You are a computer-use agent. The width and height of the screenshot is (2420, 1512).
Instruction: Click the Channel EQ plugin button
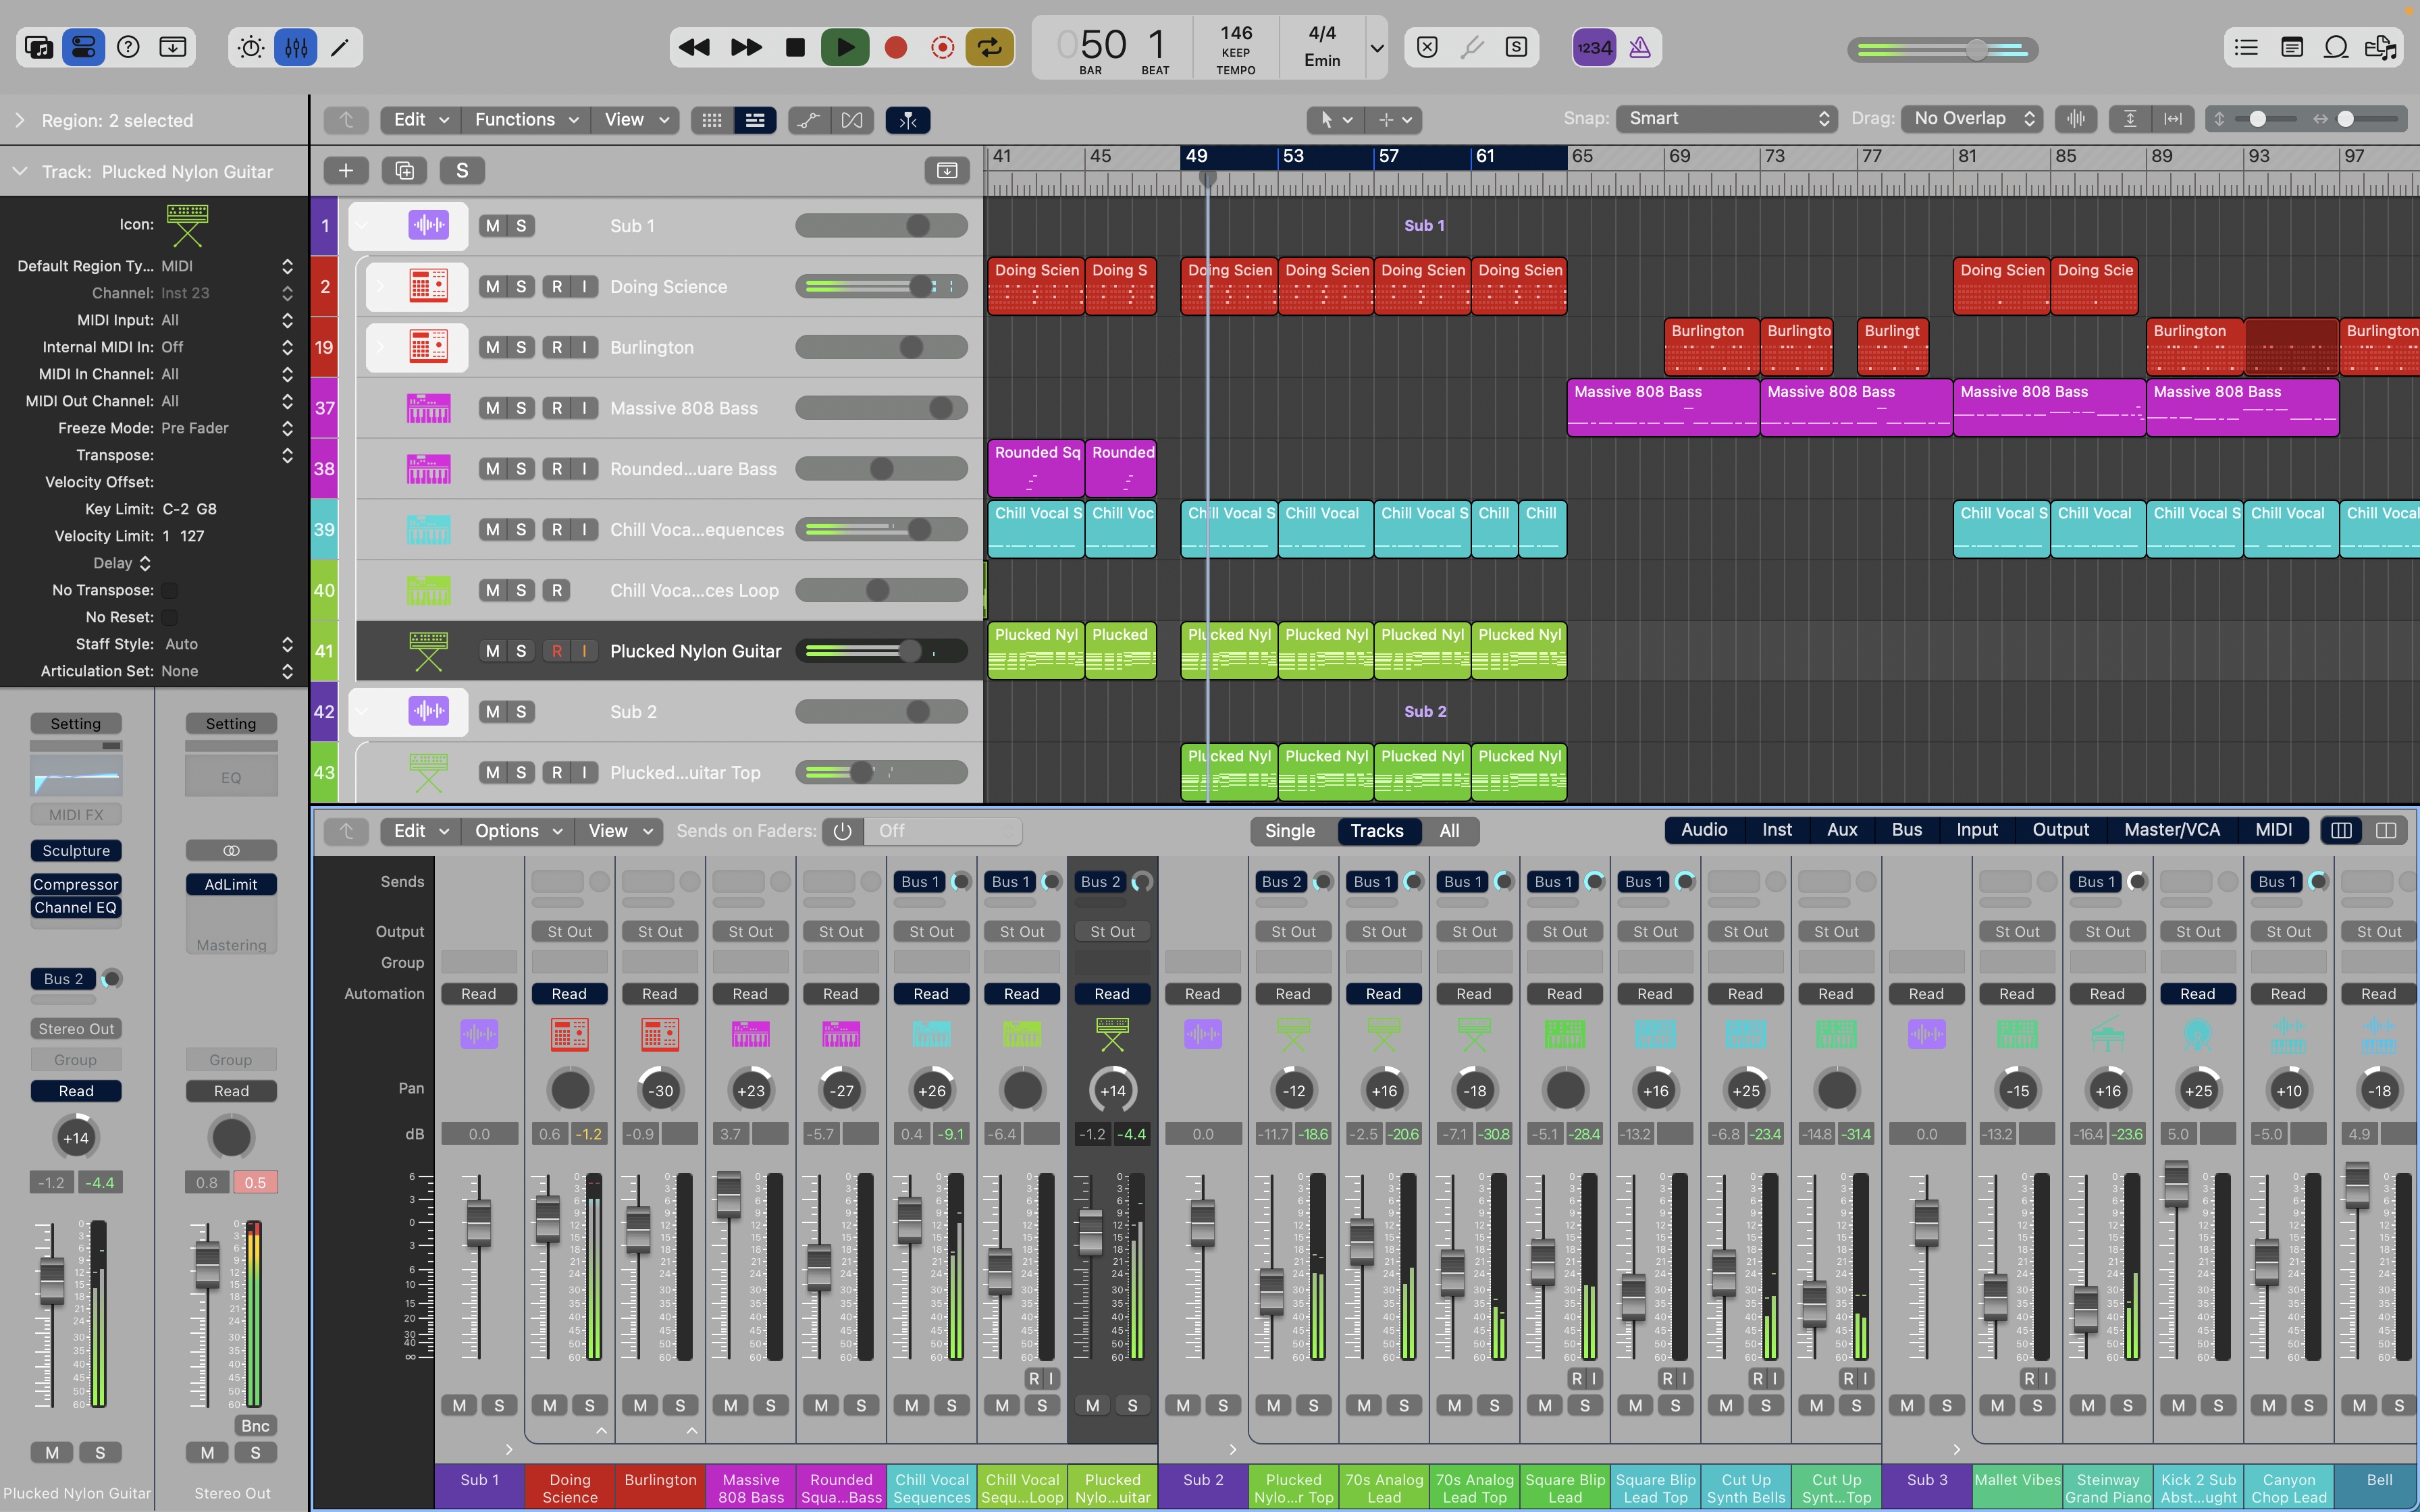[76, 908]
